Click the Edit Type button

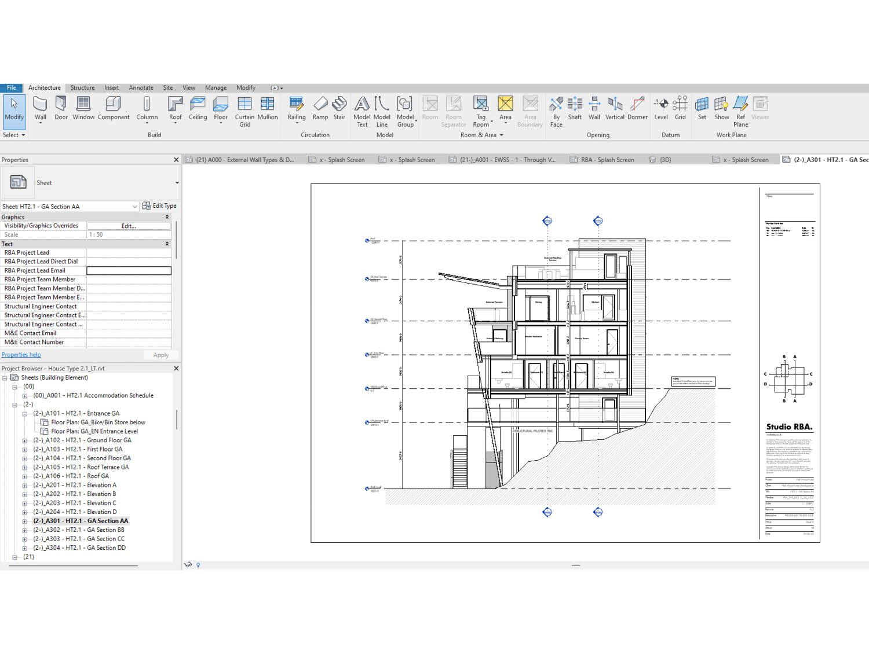[x=160, y=205]
